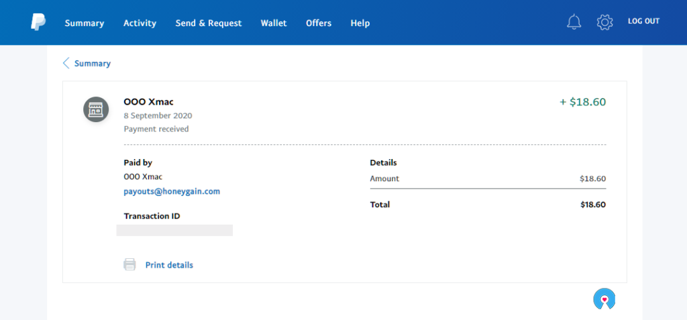
Task: Click the Paid by label
Action: pyautogui.click(x=138, y=162)
